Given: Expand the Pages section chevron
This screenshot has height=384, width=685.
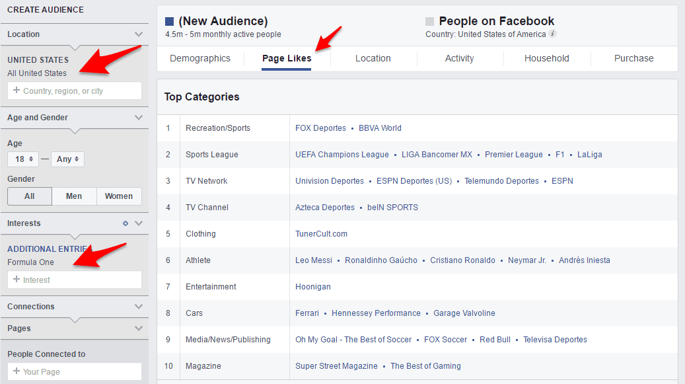Looking at the screenshot, I should coord(139,328).
